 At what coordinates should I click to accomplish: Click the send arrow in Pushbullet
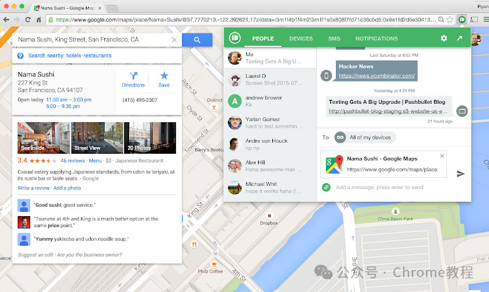point(461,173)
